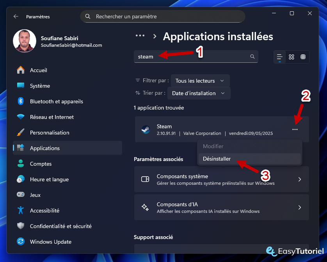Navigate back with the arrow icon
The height and width of the screenshot is (262, 327).
[x=15, y=17]
